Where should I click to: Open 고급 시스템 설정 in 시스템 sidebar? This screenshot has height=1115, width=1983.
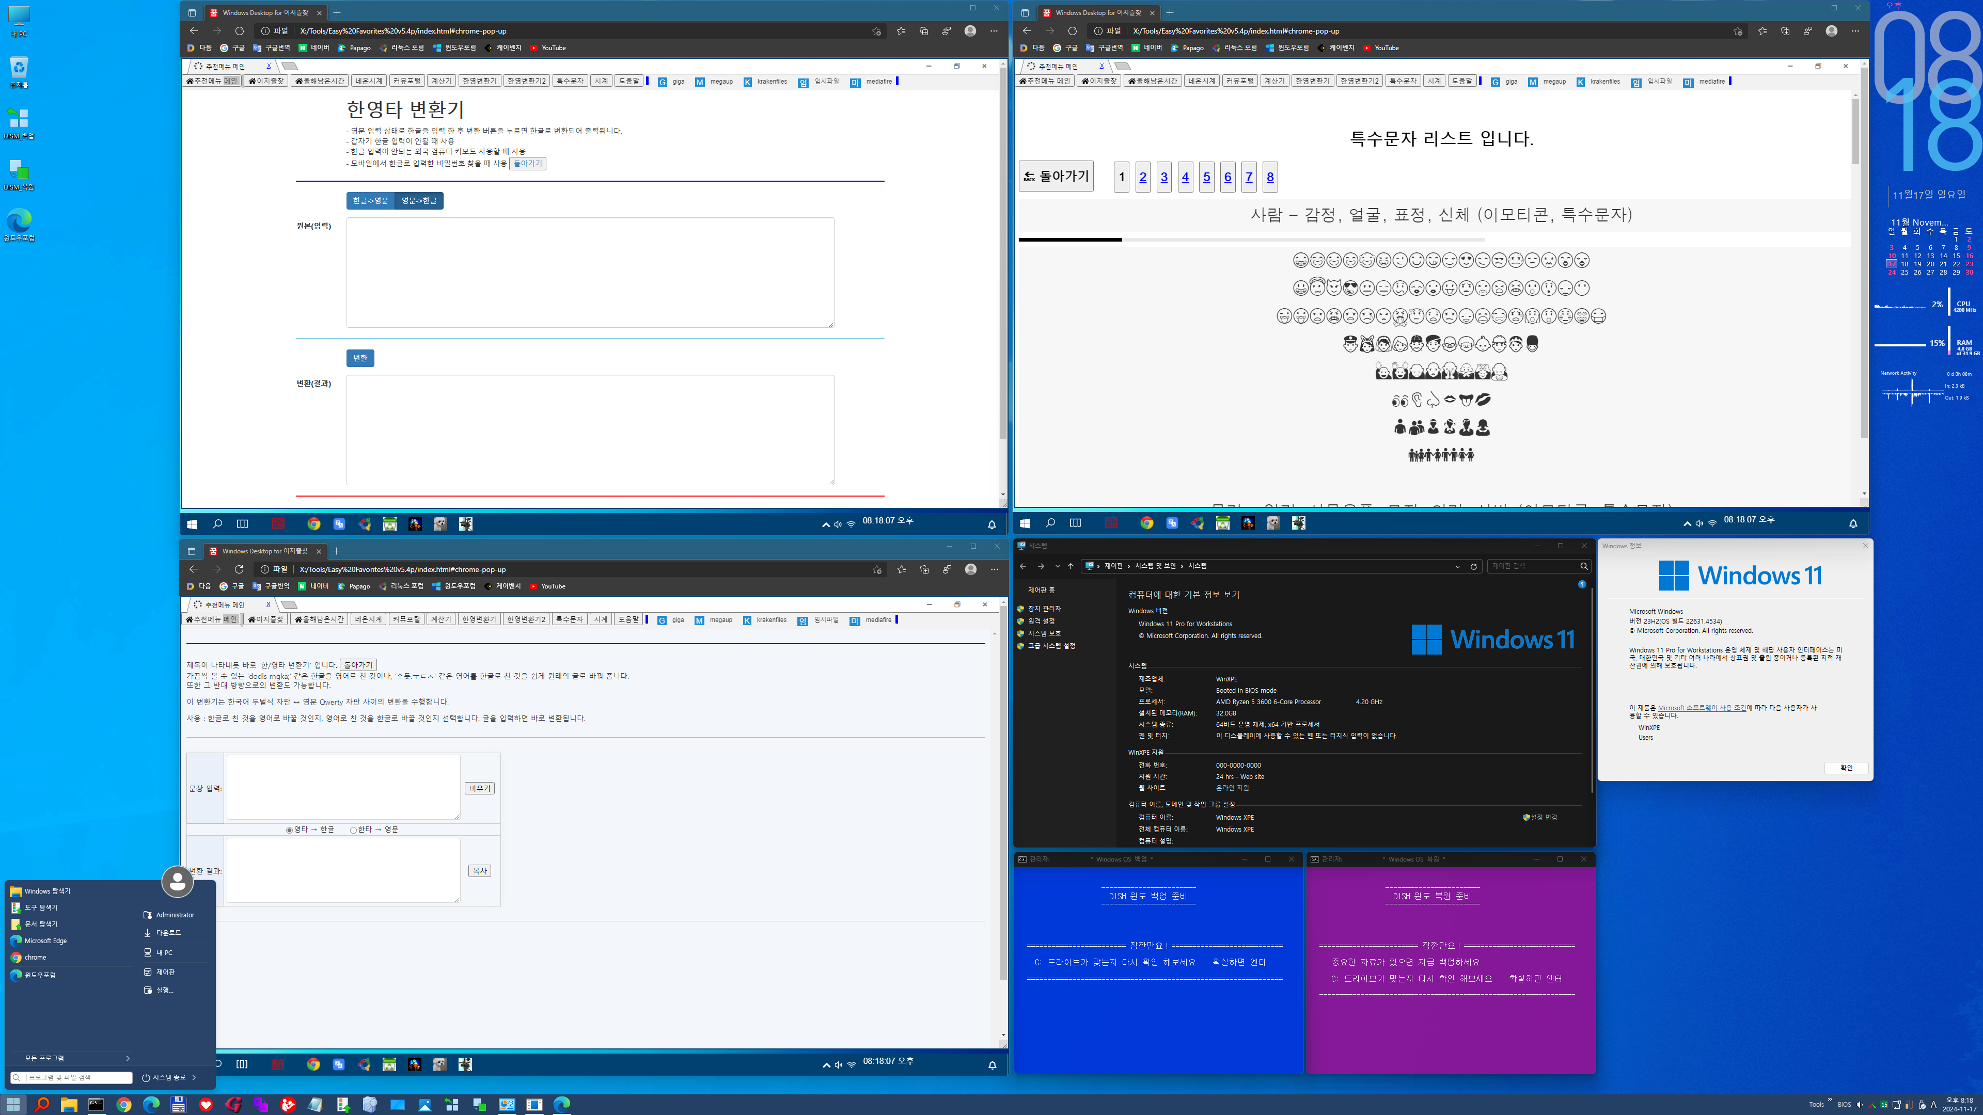click(x=1051, y=646)
